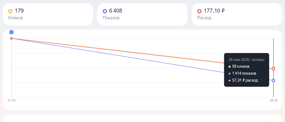Toggle the Кликов metric card
Screen dimensions: 285x122
48,14
